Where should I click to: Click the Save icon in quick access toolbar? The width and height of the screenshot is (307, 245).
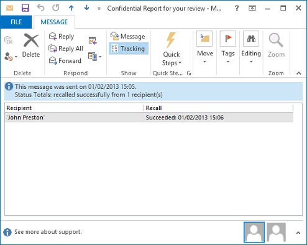click(25, 8)
